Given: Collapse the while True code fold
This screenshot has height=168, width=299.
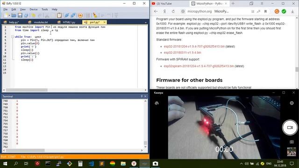Looking at the screenshot, I should [13, 37].
